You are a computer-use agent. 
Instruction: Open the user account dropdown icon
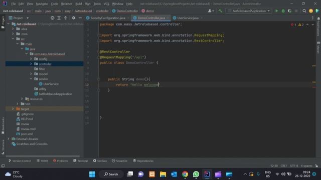pos(211,11)
